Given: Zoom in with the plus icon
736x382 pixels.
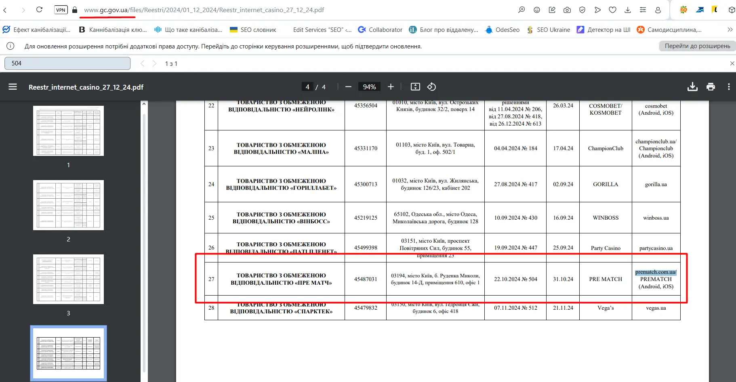Looking at the screenshot, I should (391, 87).
